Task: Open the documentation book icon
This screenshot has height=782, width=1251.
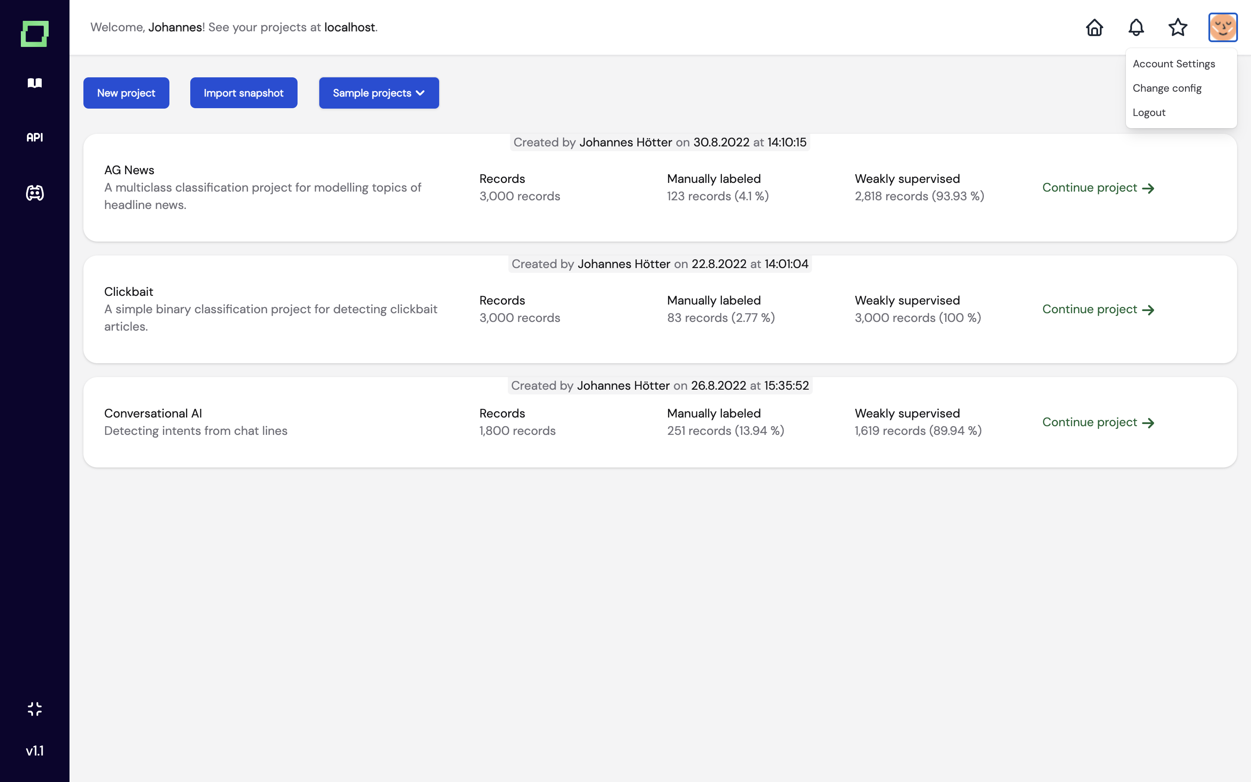Action: coord(35,83)
